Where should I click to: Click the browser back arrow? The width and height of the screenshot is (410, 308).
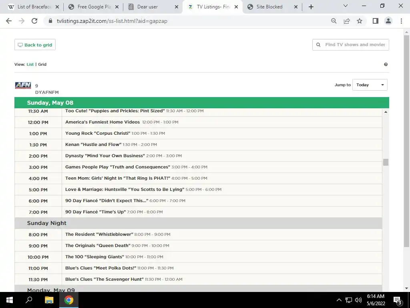click(9, 21)
